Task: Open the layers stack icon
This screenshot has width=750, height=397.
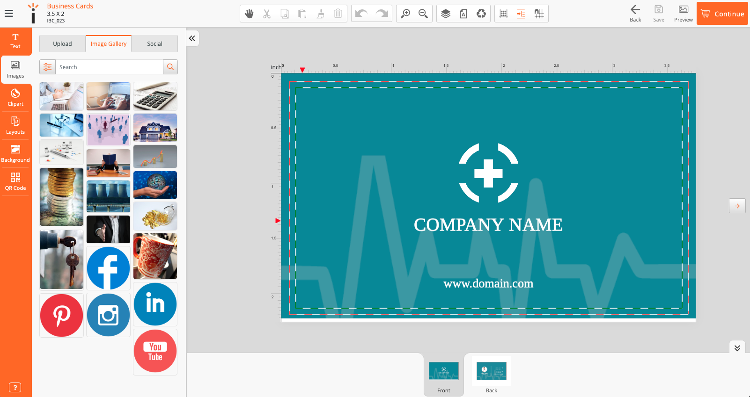Action: [x=446, y=14]
